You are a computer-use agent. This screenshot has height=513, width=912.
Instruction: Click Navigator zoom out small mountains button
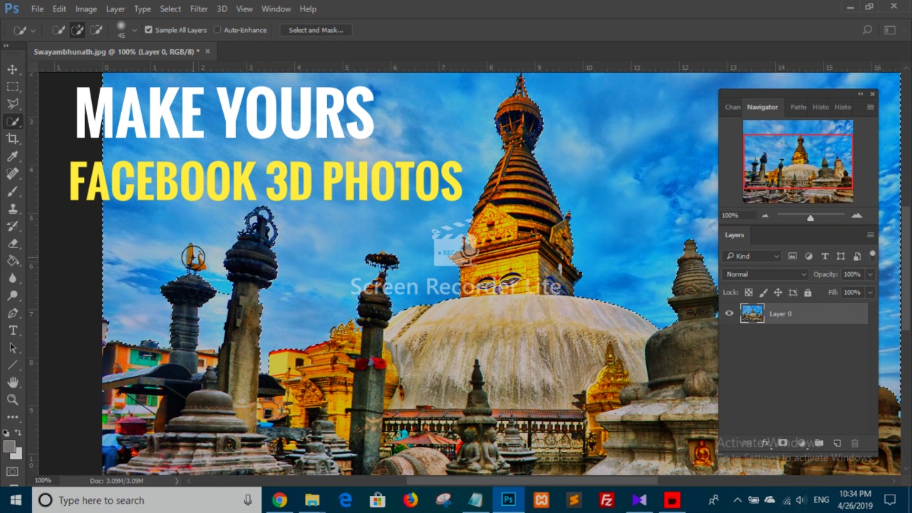(765, 215)
